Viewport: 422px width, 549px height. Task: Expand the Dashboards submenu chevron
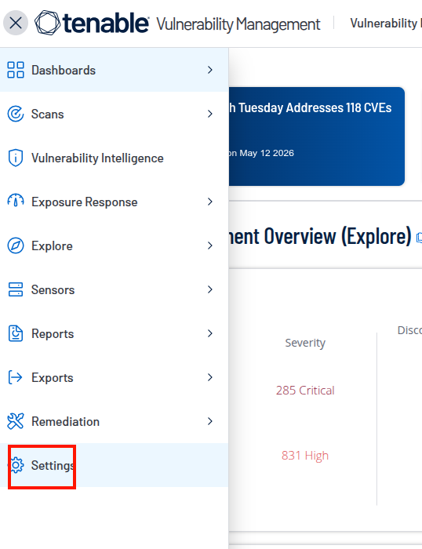tap(209, 70)
